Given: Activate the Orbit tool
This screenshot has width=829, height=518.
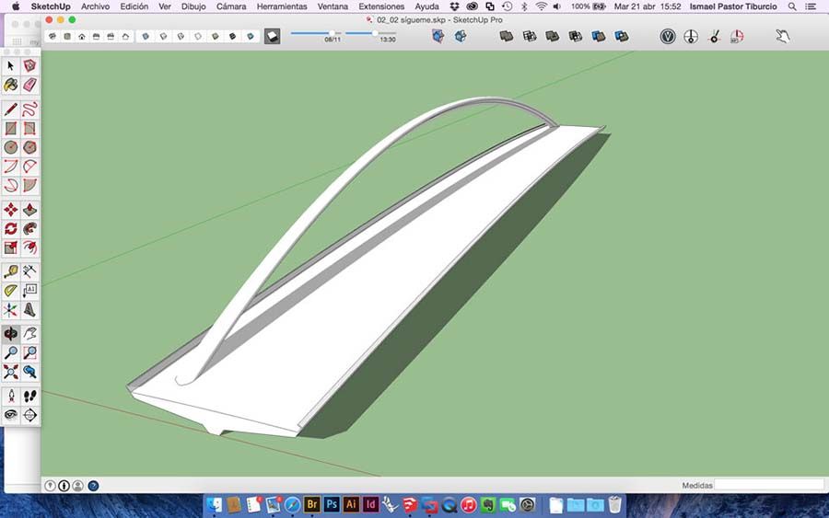Looking at the screenshot, I should click(x=10, y=334).
